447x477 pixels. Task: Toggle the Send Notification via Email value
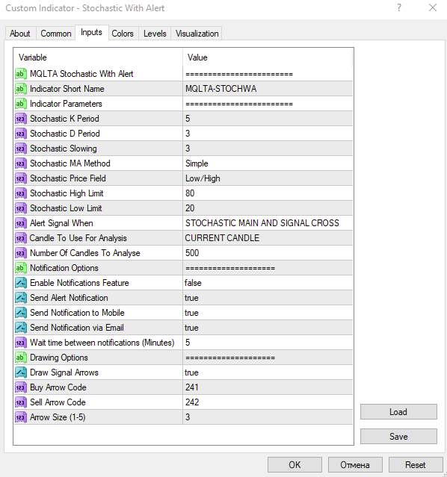[x=268, y=328]
